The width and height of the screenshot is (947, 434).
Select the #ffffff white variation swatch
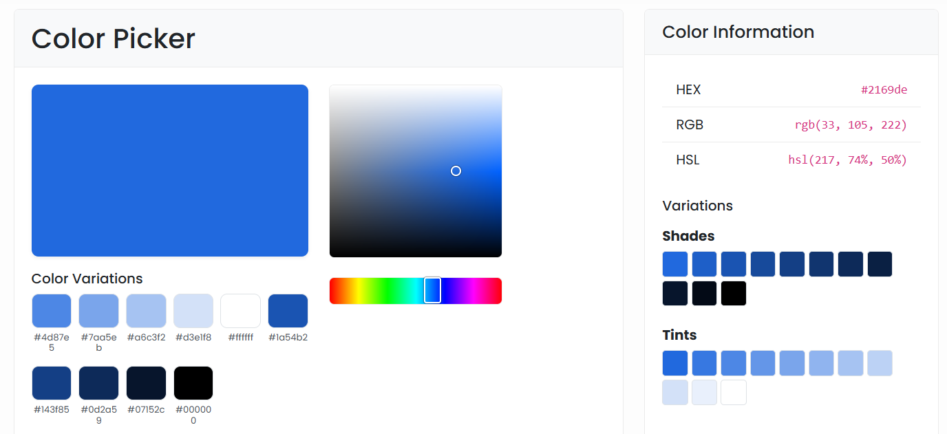240,311
